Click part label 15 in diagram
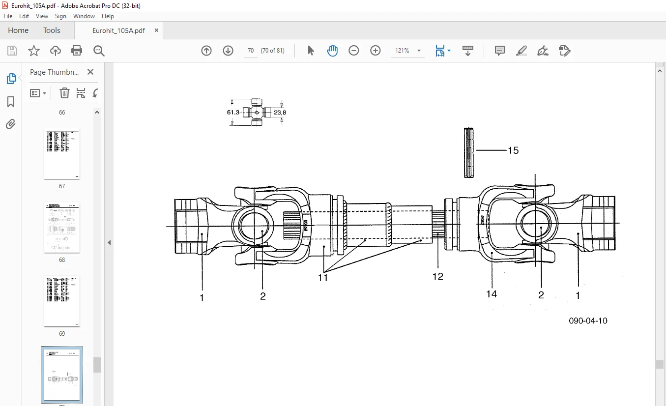The height and width of the screenshot is (406, 666). [513, 150]
